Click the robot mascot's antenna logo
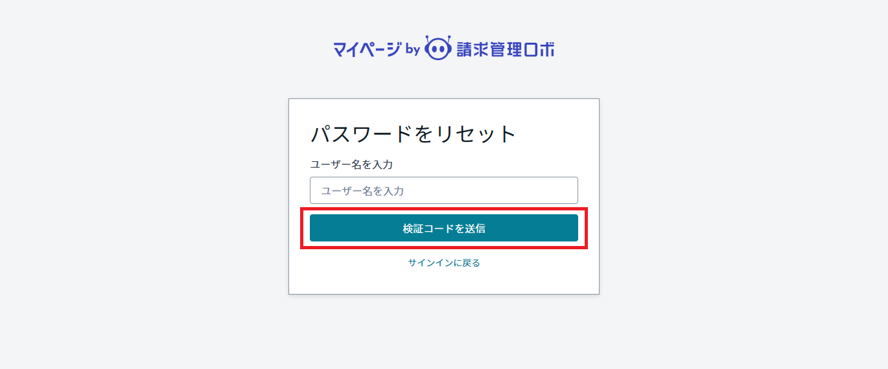Screen dimensions: 888x369 tap(437, 39)
